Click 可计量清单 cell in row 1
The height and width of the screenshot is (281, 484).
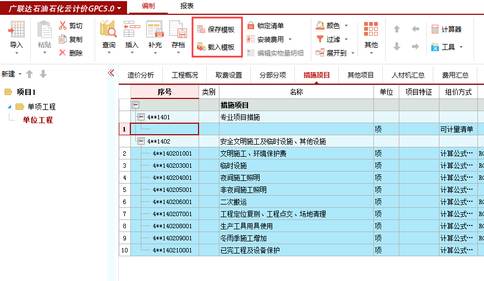click(457, 129)
